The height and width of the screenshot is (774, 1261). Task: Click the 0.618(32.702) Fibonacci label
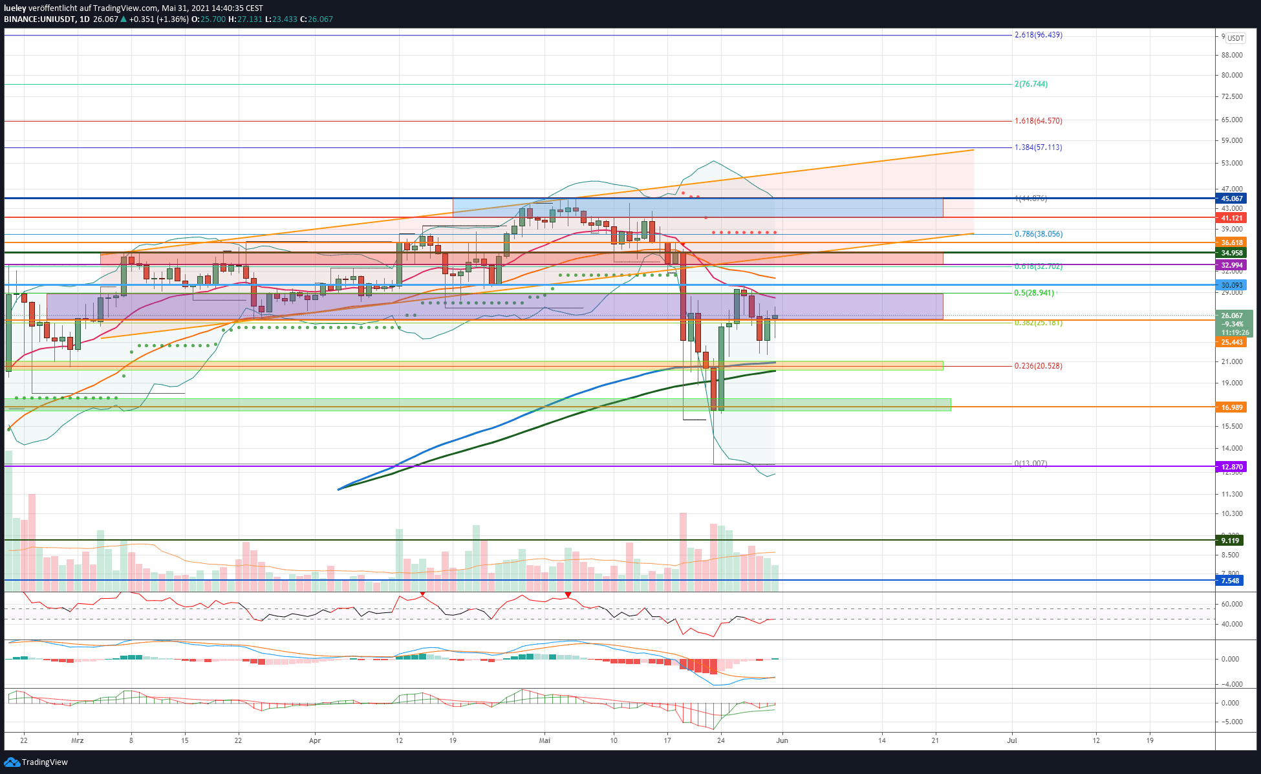coord(1039,266)
